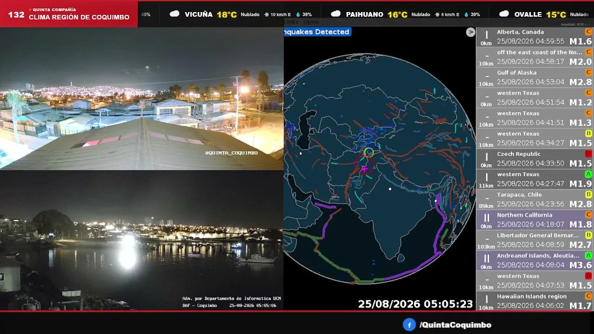Click the M2.0 magnitude value
Screen dimensions: 594x334
click(x=581, y=62)
